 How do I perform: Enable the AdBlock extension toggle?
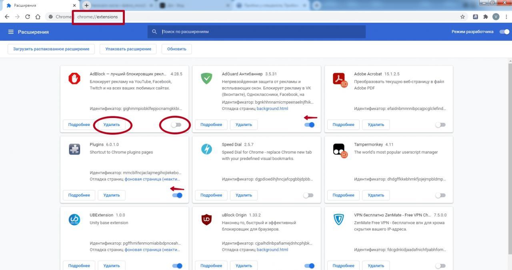pyautogui.click(x=176, y=125)
